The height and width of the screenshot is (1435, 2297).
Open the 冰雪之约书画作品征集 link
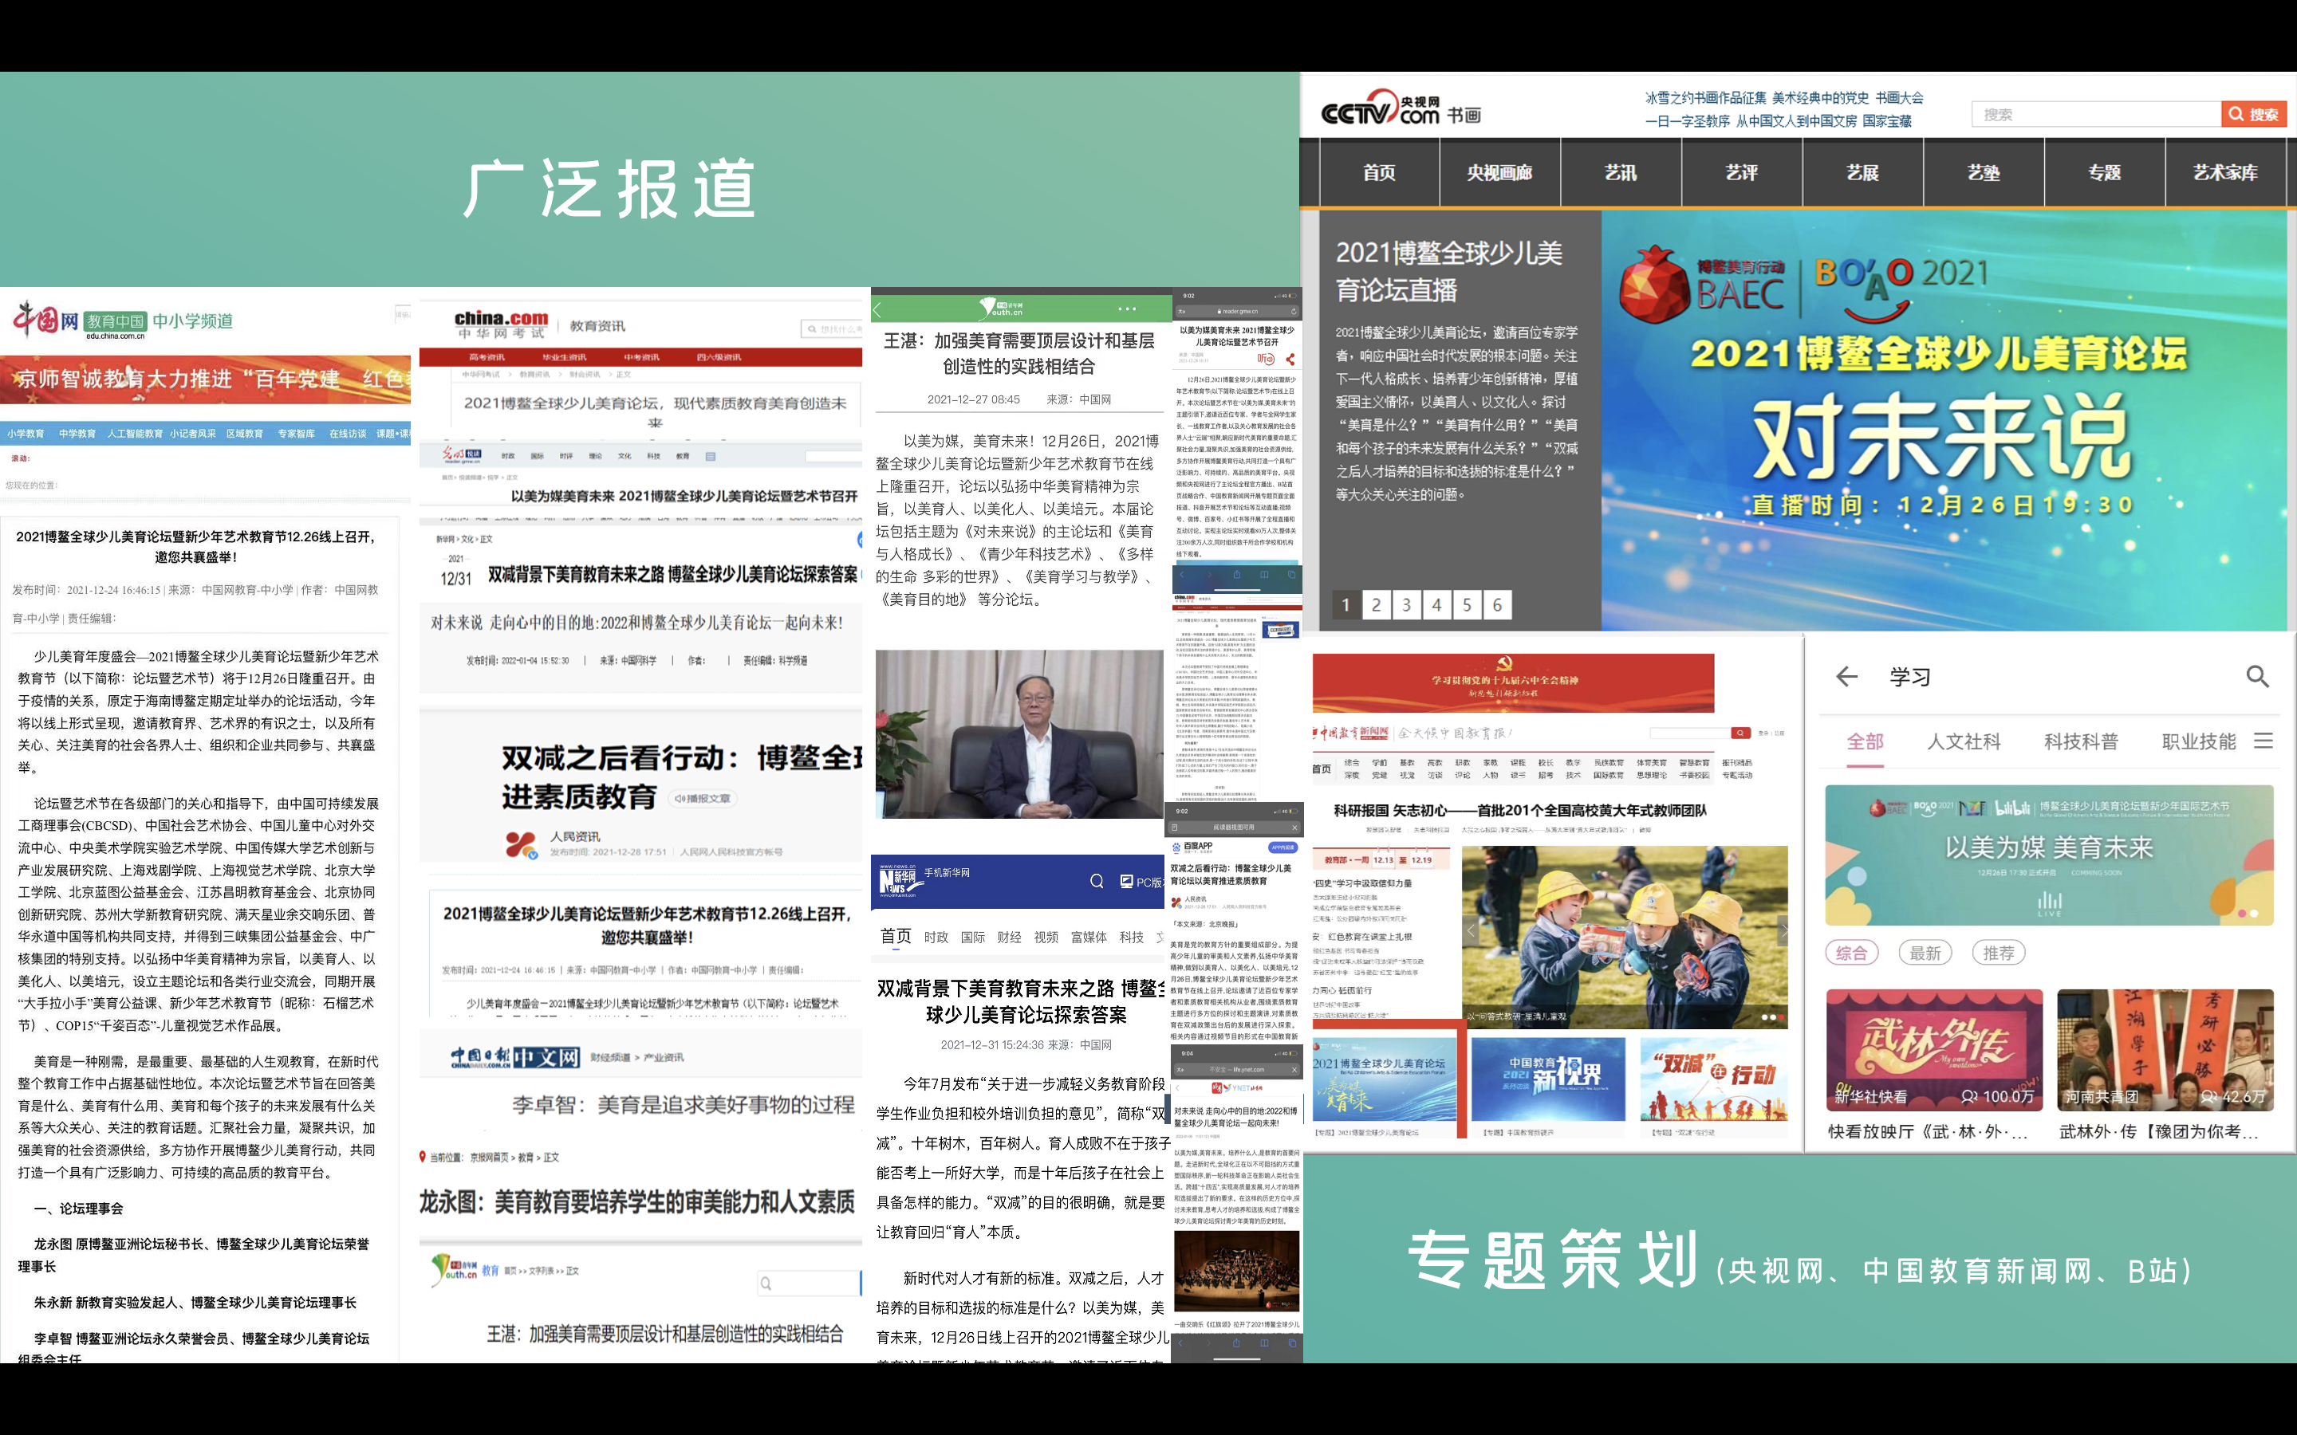point(1706,98)
